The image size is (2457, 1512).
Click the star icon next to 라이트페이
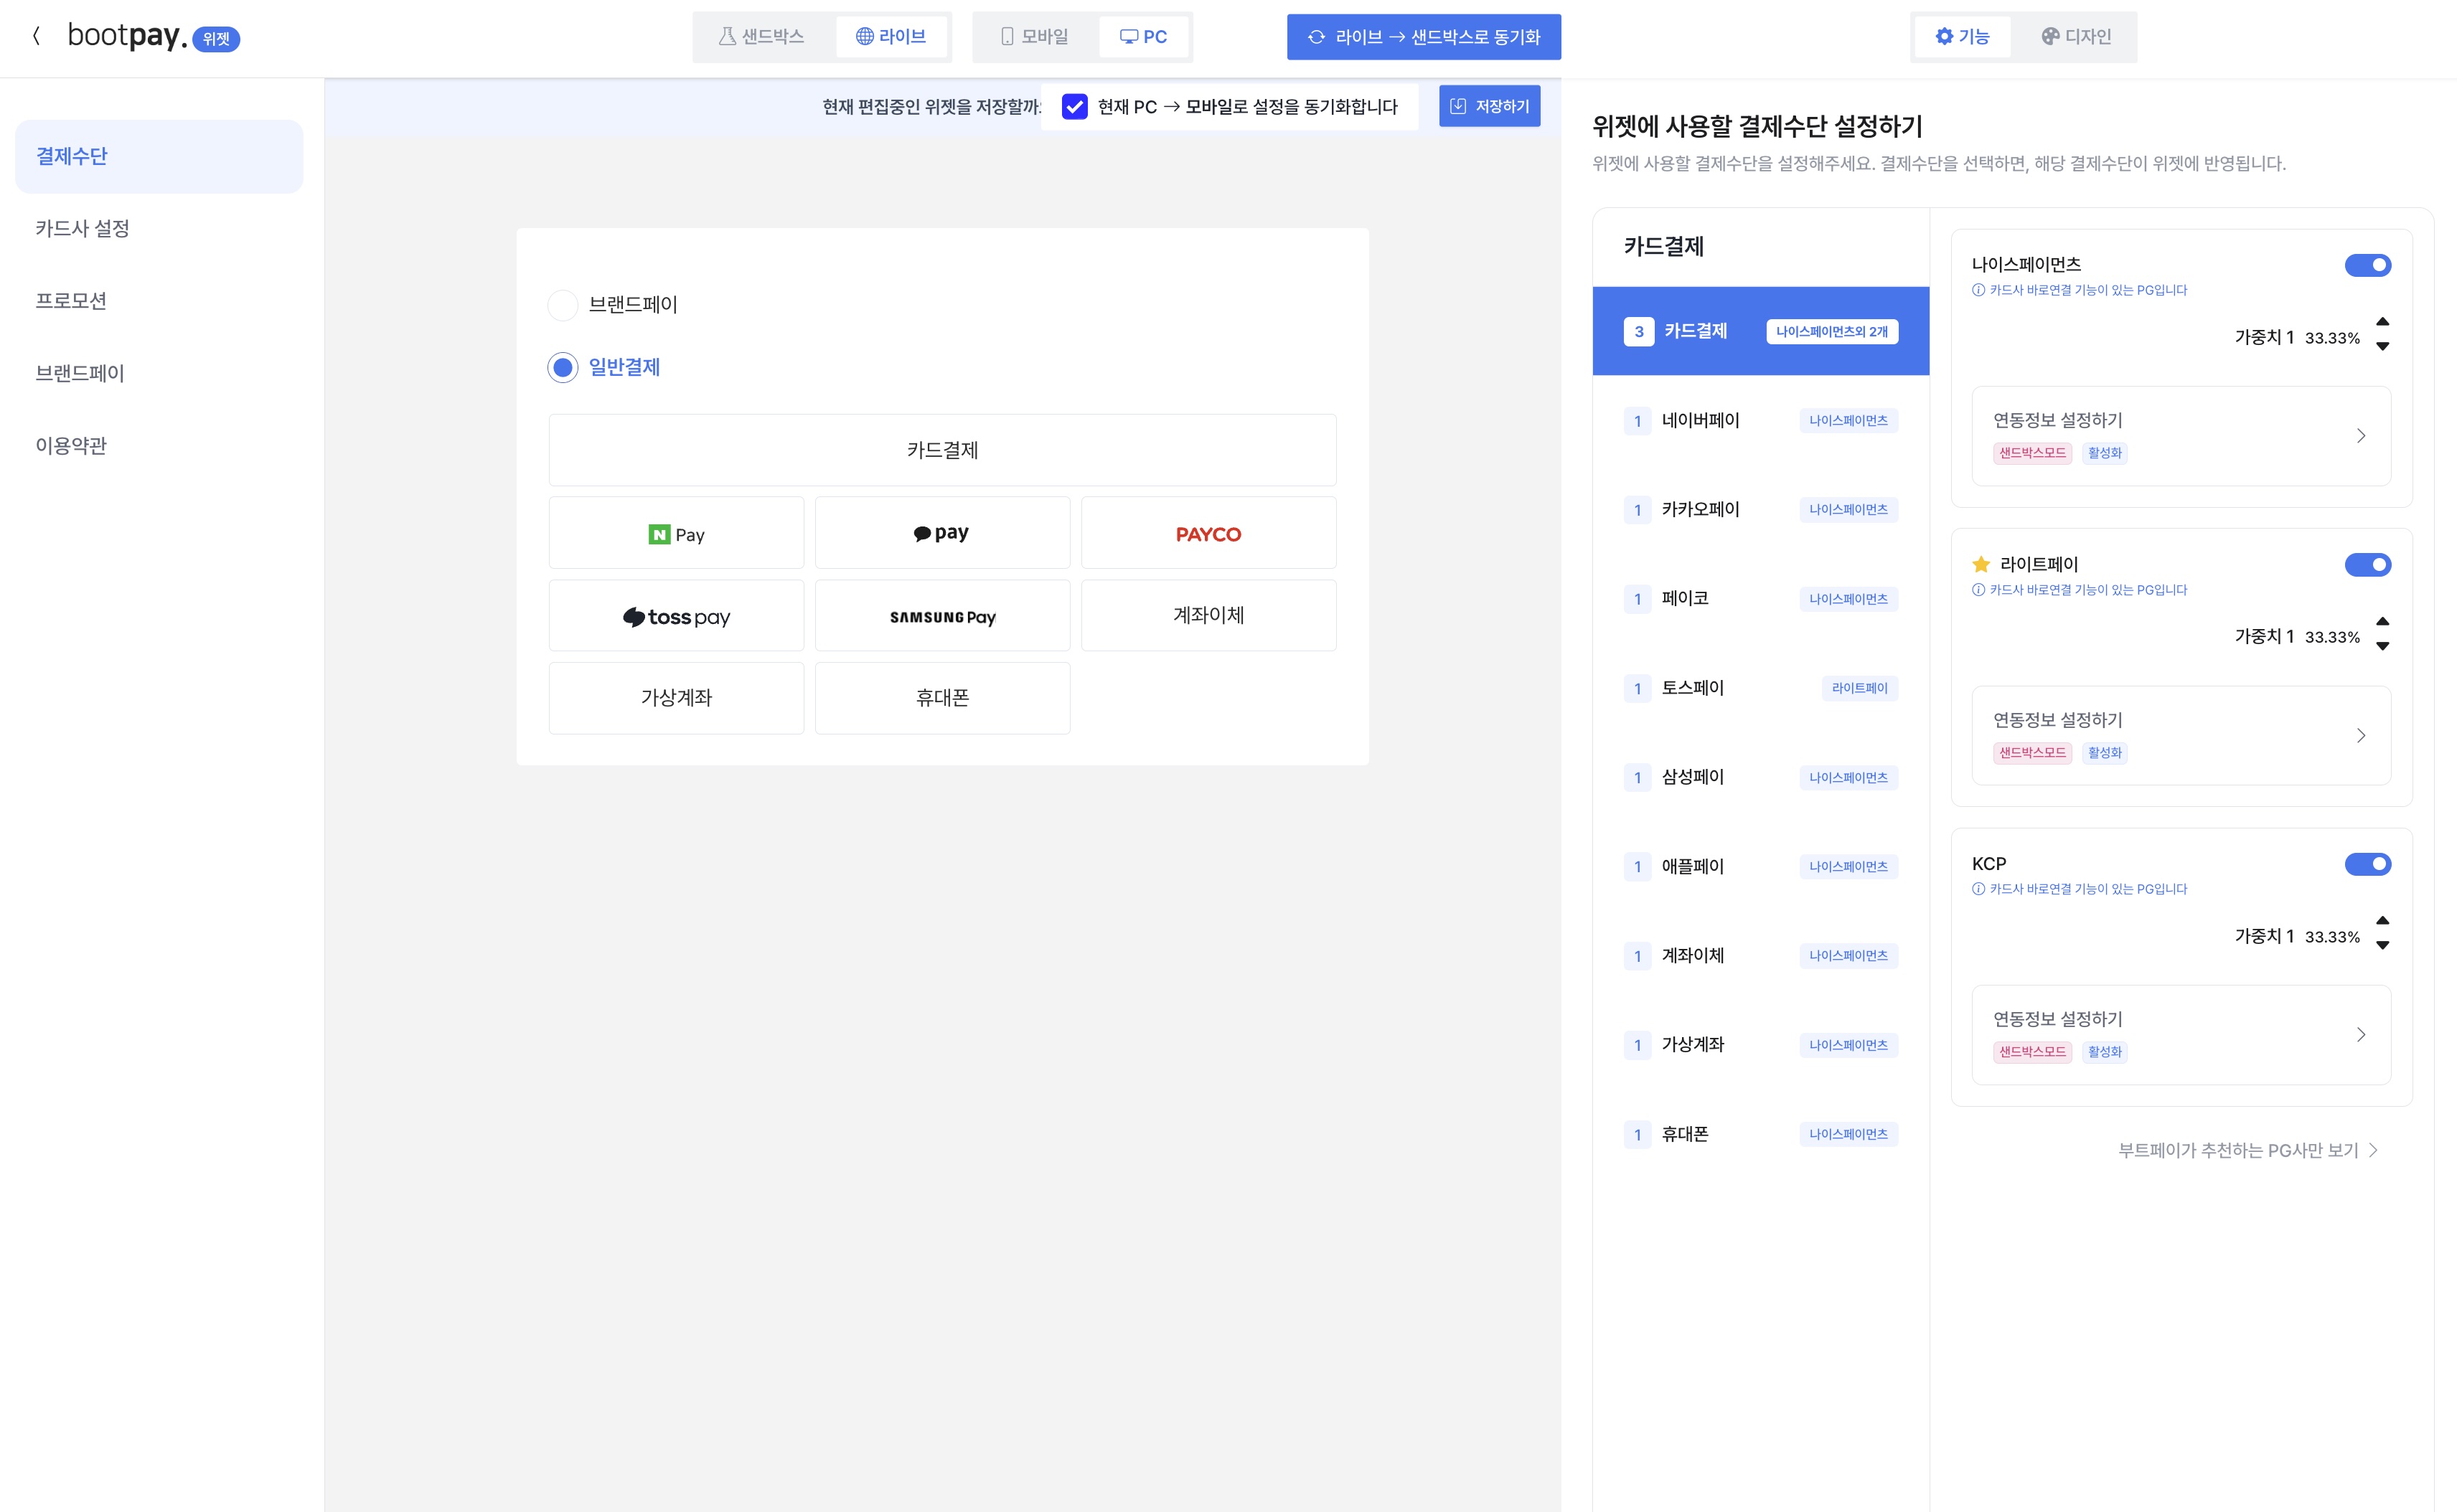point(1981,564)
